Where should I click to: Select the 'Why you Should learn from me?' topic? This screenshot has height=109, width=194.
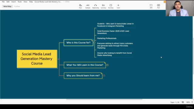click(x=83, y=76)
